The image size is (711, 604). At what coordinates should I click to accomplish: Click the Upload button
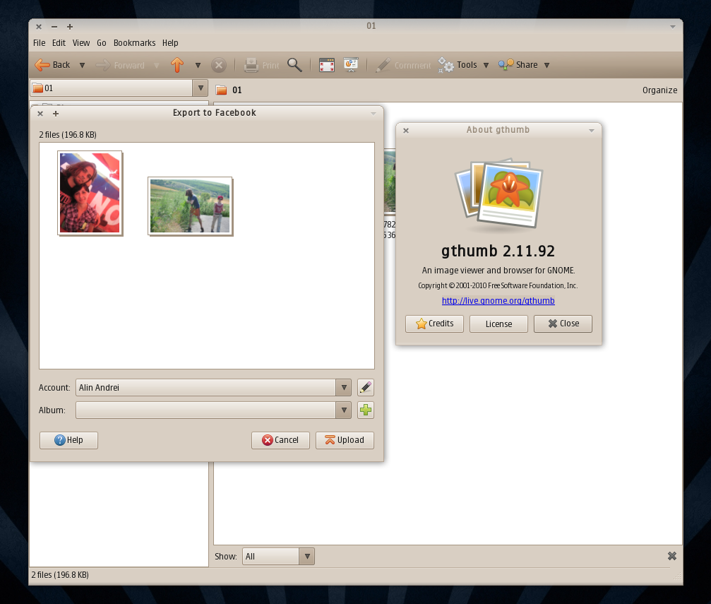345,440
